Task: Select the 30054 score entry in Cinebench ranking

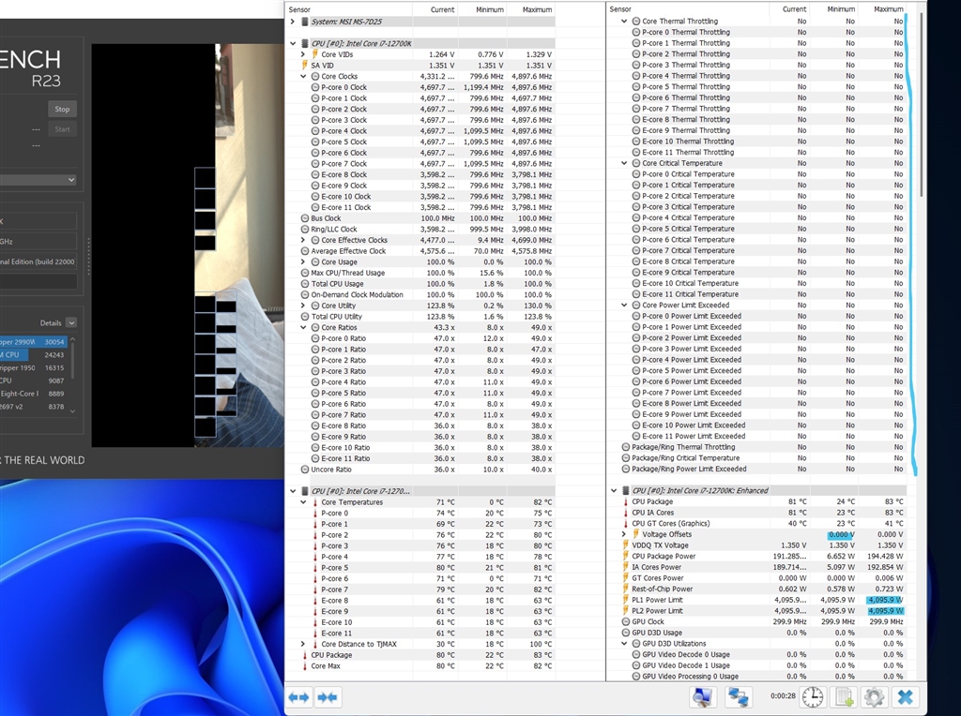Action: pyautogui.click(x=34, y=342)
